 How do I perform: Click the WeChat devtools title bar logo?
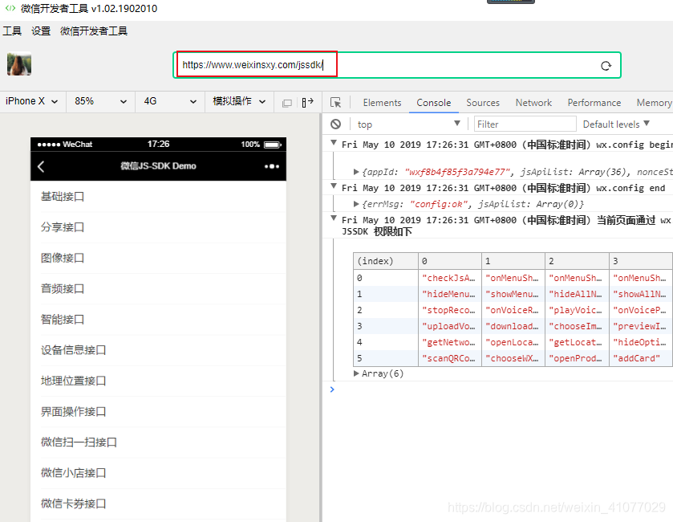pos(10,8)
